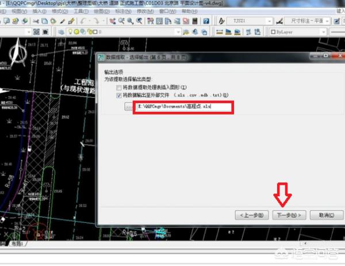The height and width of the screenshot is (266, 345).
Task: Click the Back (上一步) button
Action: pos(252,215)
